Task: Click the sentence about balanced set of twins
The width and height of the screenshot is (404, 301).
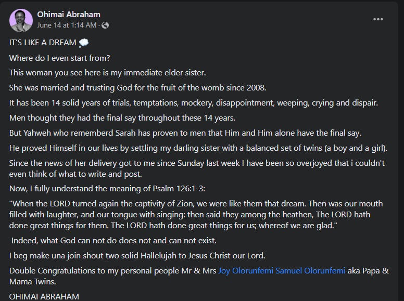Action: (x=198, y=148)
